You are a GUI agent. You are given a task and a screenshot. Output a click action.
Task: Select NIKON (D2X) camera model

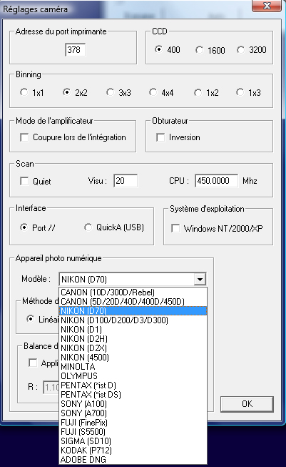click(133, 348)
